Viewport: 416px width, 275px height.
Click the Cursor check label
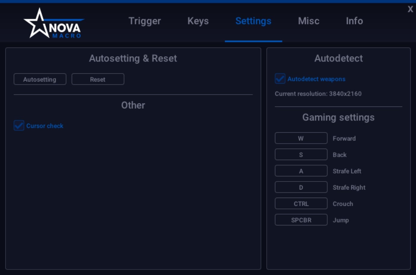[45, 126]
